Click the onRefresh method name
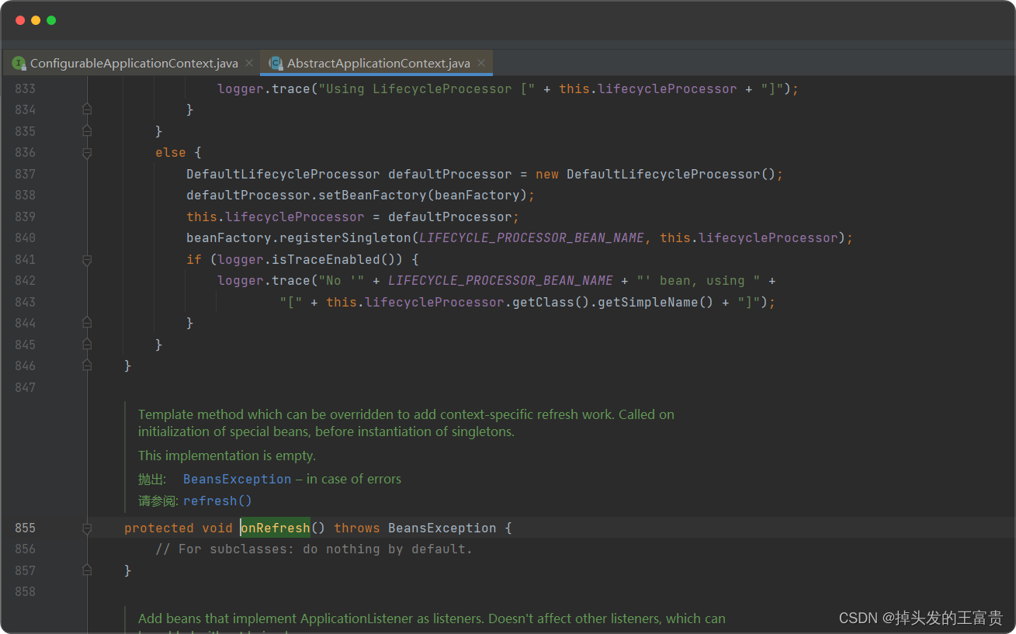This screenshot has width=1016, height=634. 276,528
